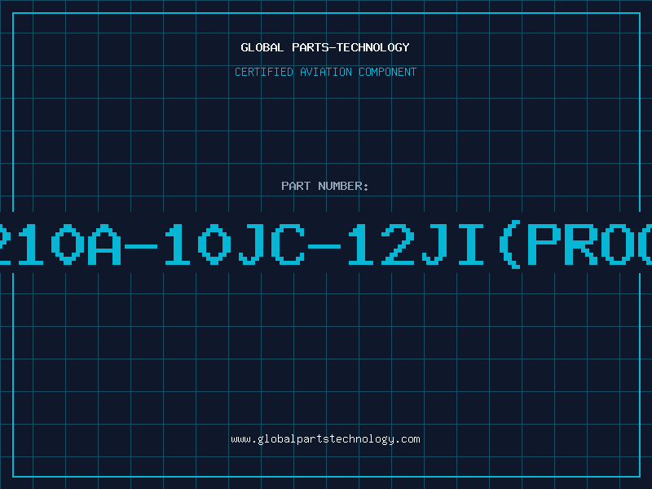Open the www.globalpartstechnology.com link
Viewport: 652px width, 489px height.
325,439
